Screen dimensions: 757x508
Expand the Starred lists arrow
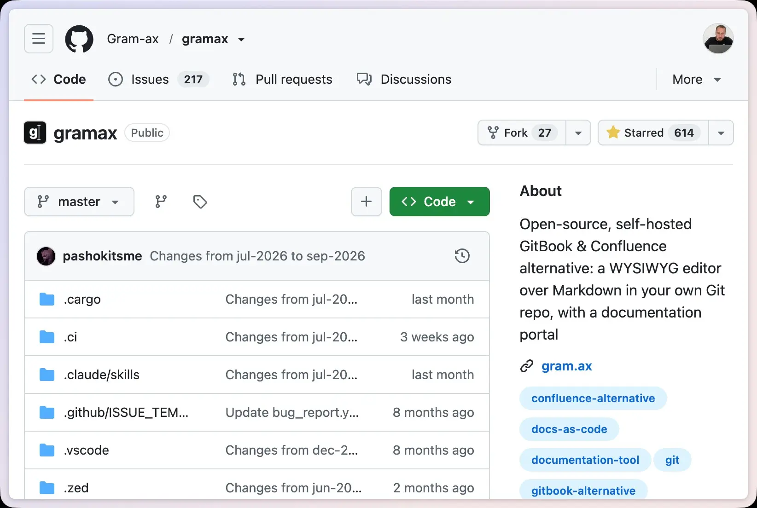(x=721, y=133)
